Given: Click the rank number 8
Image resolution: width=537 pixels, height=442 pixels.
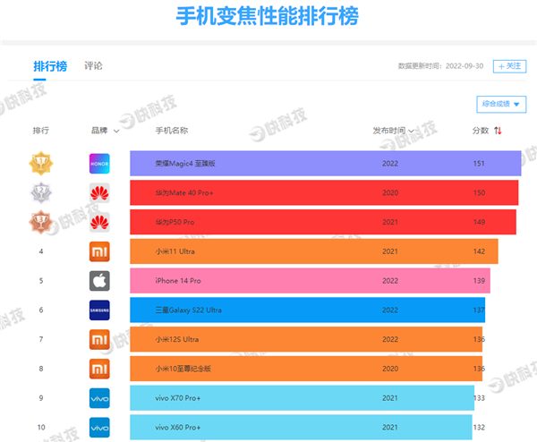Looking at the screenshot, I should point(41,369).
